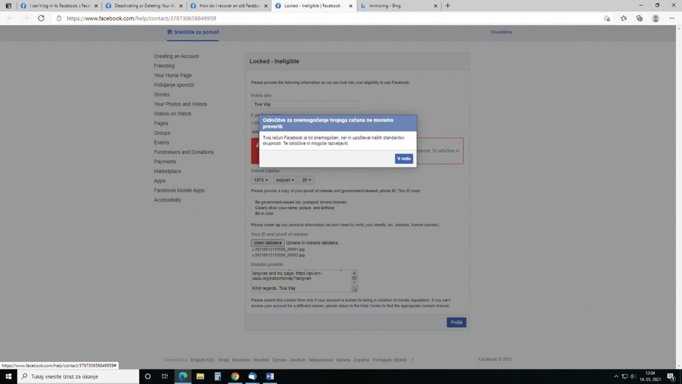Open the browser Settings and more menu
Viewport: 682px width, 384px height.
(x=672, y=18)
